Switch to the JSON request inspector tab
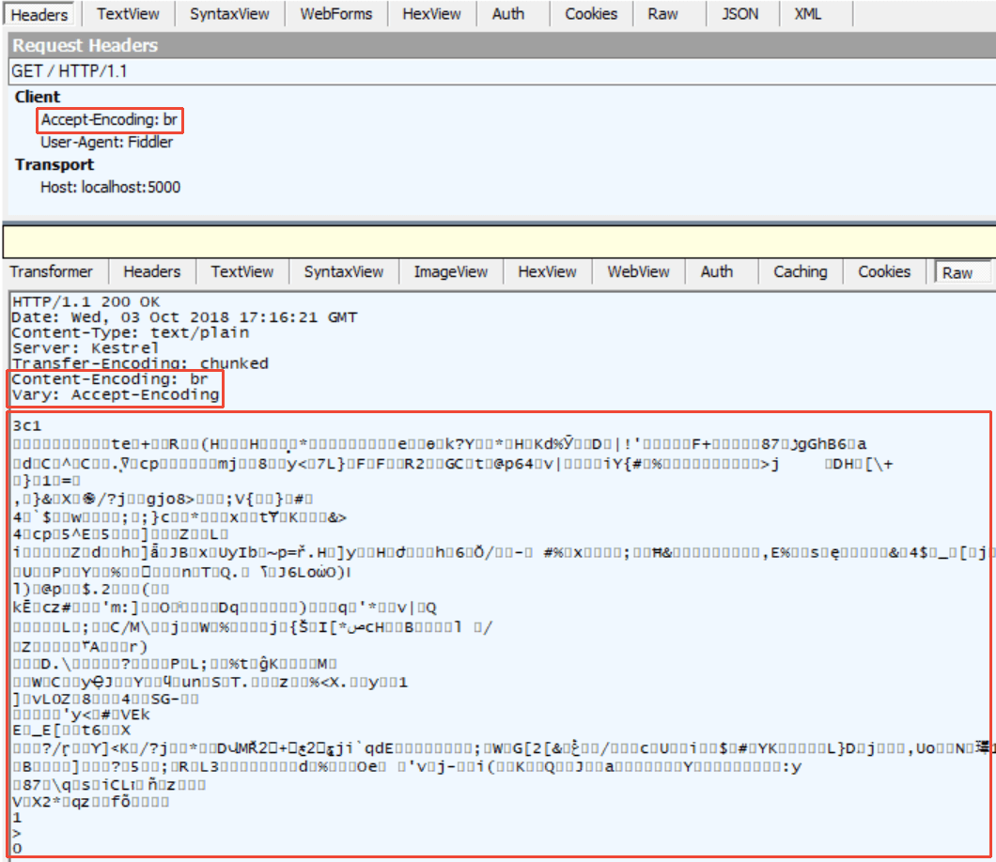Viewport: 996px width, 862px height. click(x=740, y=13)
